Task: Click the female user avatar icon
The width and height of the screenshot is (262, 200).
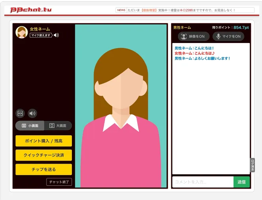Action: click(22, 32)
